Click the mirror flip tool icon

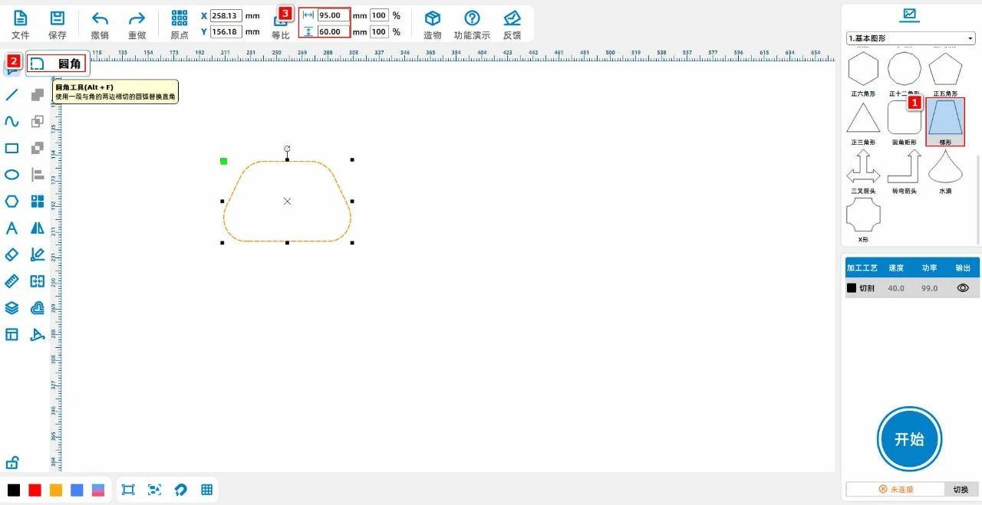[37, 228]
